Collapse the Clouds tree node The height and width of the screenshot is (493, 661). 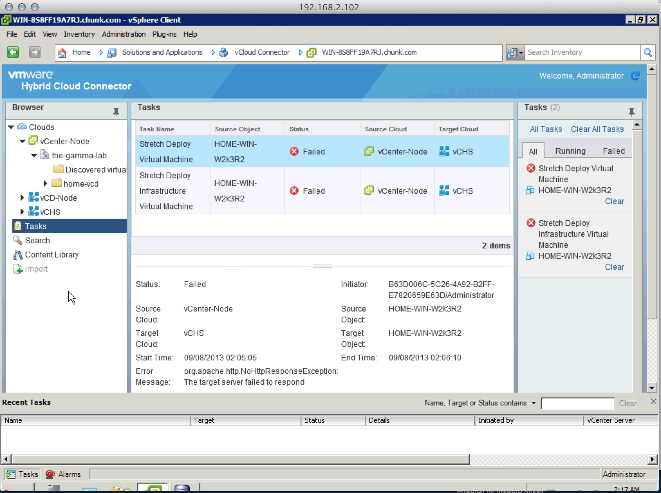coord(11,127)
